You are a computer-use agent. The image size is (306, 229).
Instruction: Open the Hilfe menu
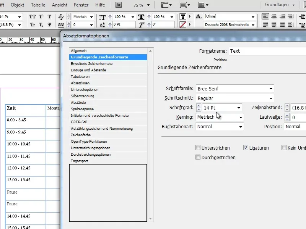point(100,5)
